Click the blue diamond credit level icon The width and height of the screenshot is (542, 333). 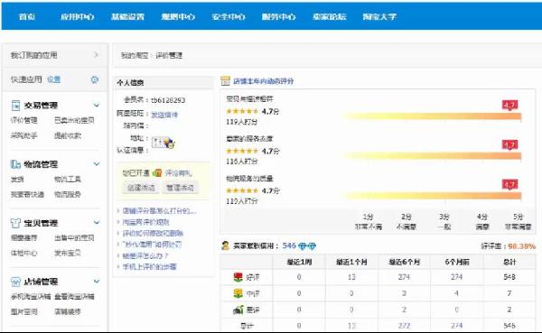[x=307, y=246]
